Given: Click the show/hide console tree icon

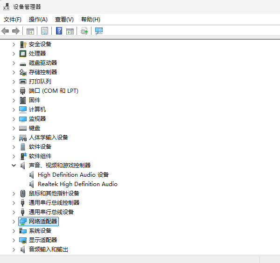Looking at the screenshot, I should click(30, 31).
